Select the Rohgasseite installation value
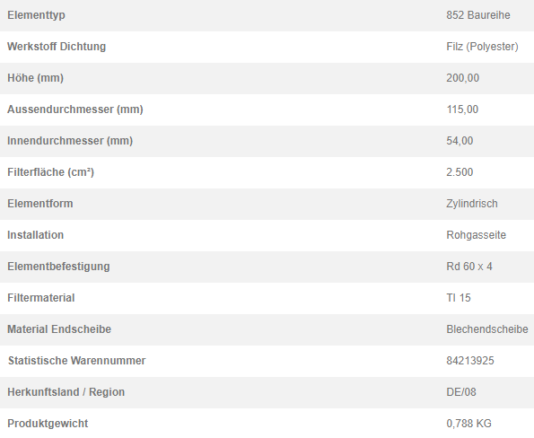This screenshot has height=438, width=534. [x=476, y=235]
